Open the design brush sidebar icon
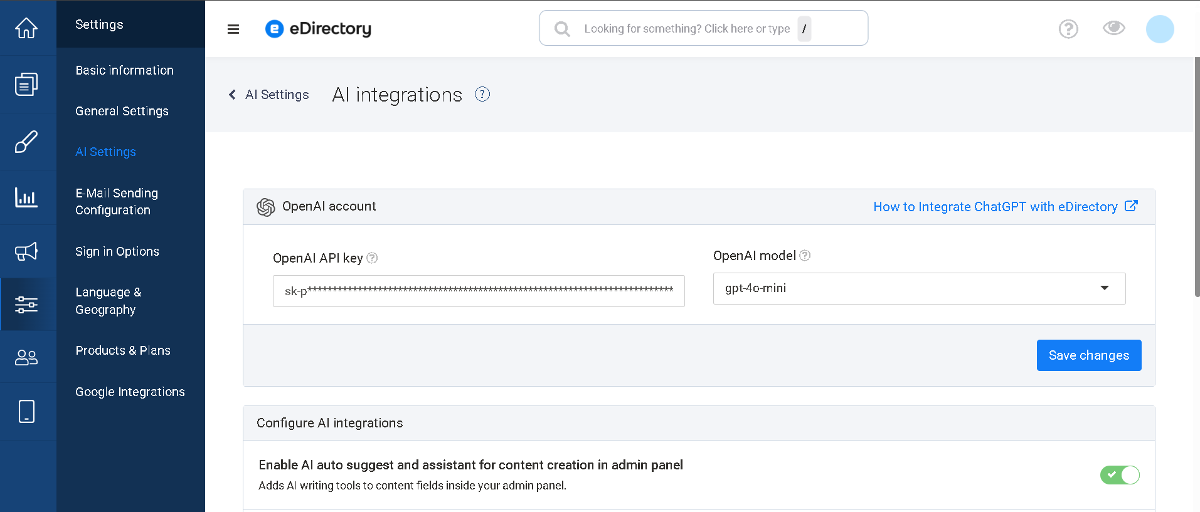This screenshot has width=1200, height=512. [26, 142]
